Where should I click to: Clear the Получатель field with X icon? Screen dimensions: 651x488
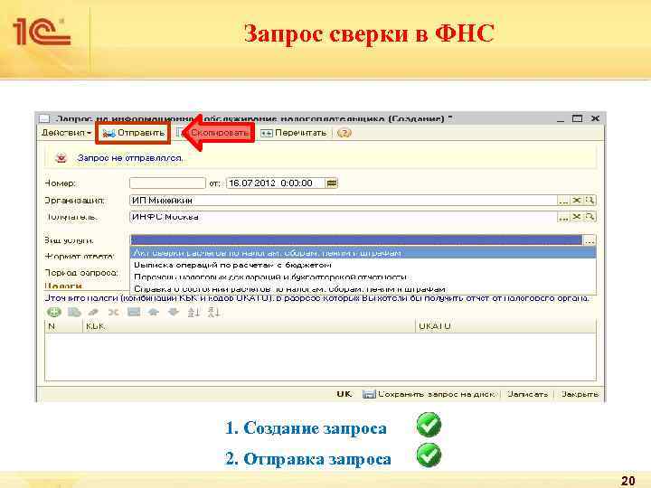click(x=576, y=217)
